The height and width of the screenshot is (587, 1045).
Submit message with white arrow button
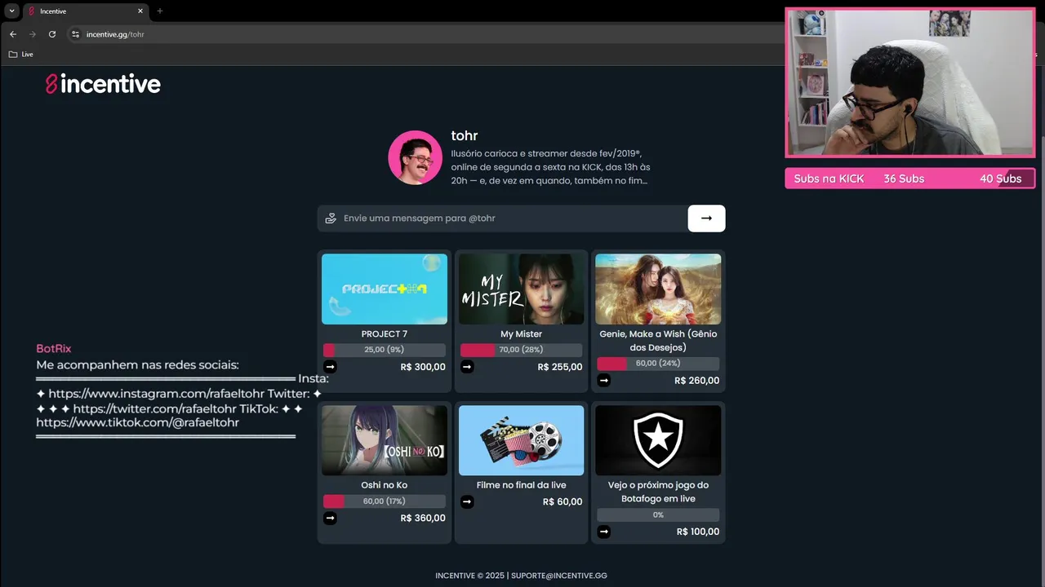(x=706, y=218)
